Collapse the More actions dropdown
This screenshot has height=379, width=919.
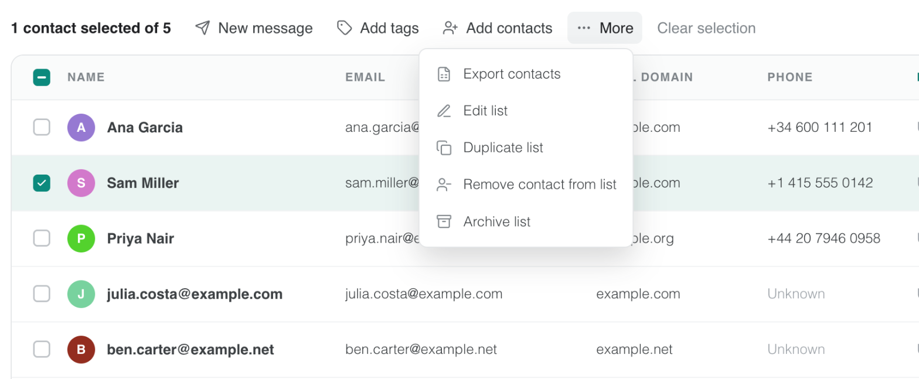pos(605,28)
